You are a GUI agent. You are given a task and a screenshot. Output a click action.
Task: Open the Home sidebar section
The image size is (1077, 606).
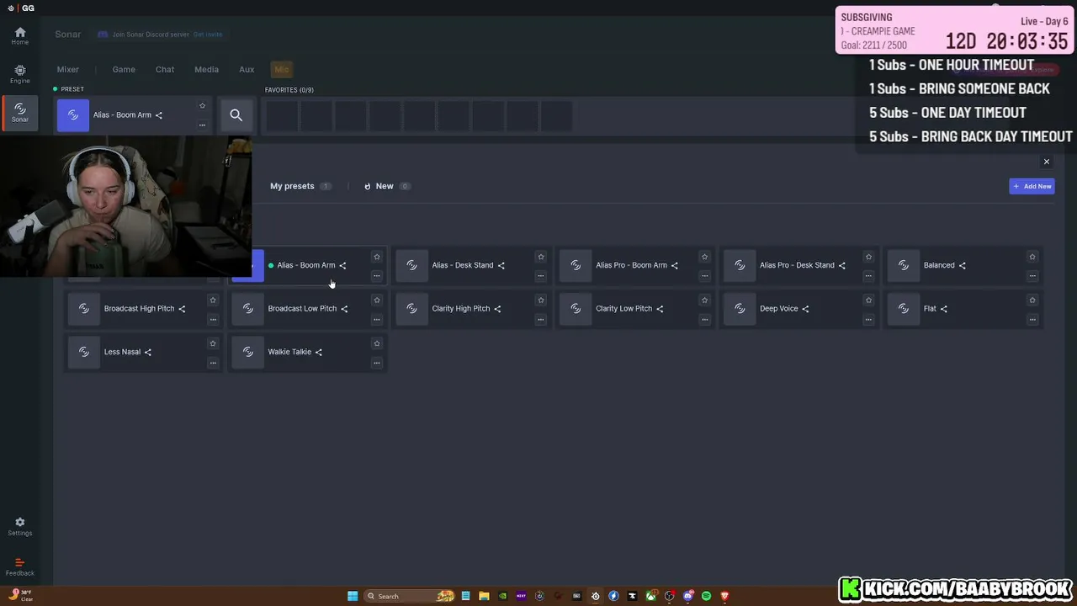[19, 35]
